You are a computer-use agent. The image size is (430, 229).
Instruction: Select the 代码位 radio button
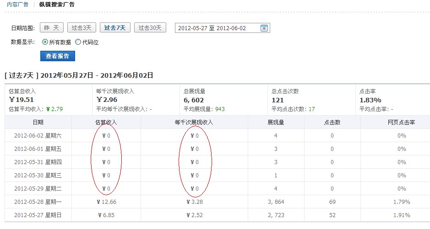78,42
